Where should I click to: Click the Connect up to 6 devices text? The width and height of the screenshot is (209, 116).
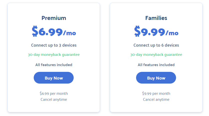[156, 45]
